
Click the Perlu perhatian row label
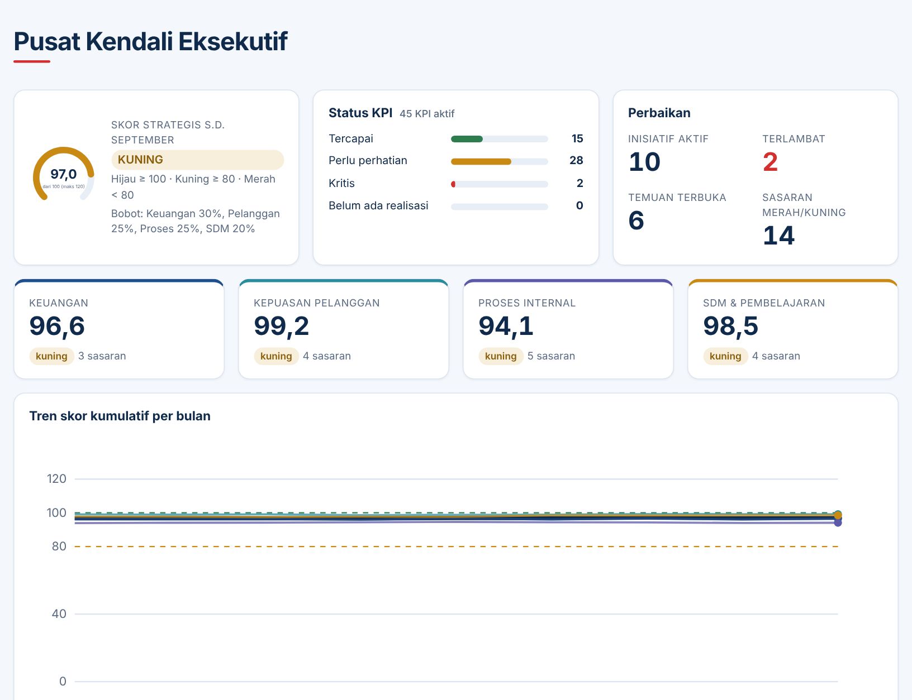(368, 160)
